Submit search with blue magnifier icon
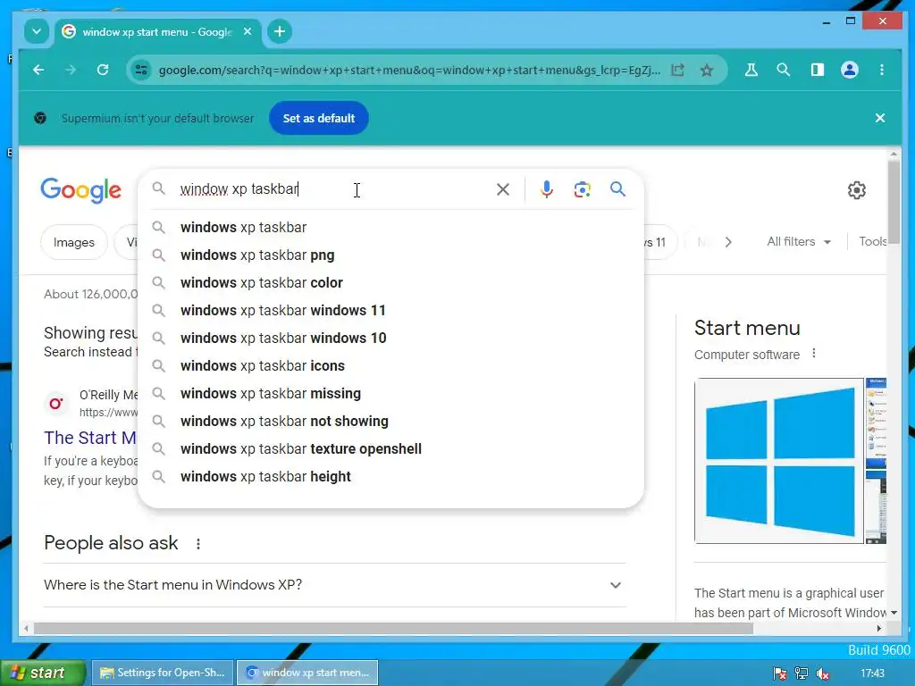The width and height of the screenshot is (915, 686). (617, 189)
